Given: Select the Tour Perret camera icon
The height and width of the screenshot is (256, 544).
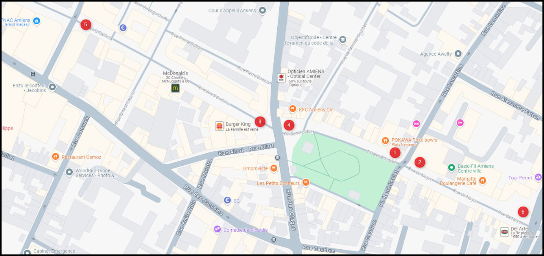Looking at the screenshot, I should pyautogui.click(x=538, y=177).
